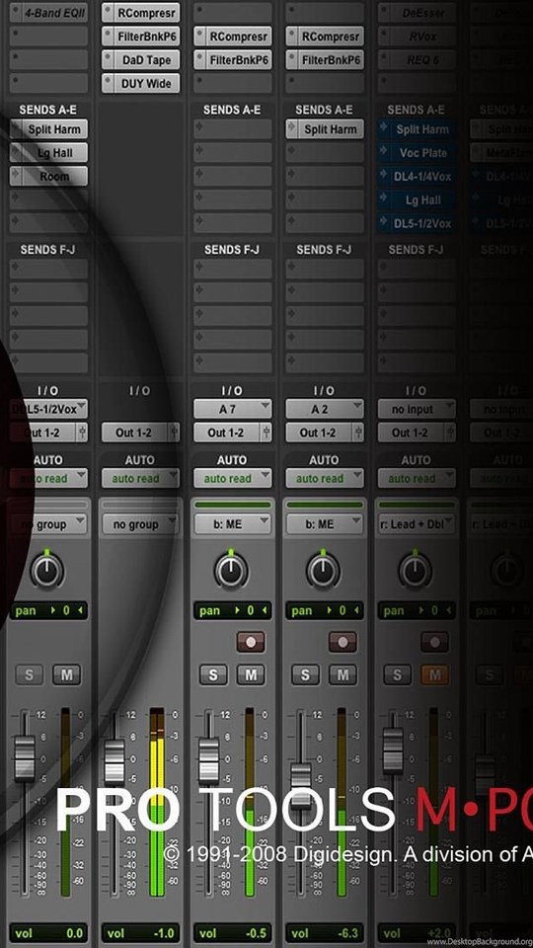Click the vol -1.0 value field
Image resolution: width=533 pixels, height=948 pixels.
tap(140, 933)
